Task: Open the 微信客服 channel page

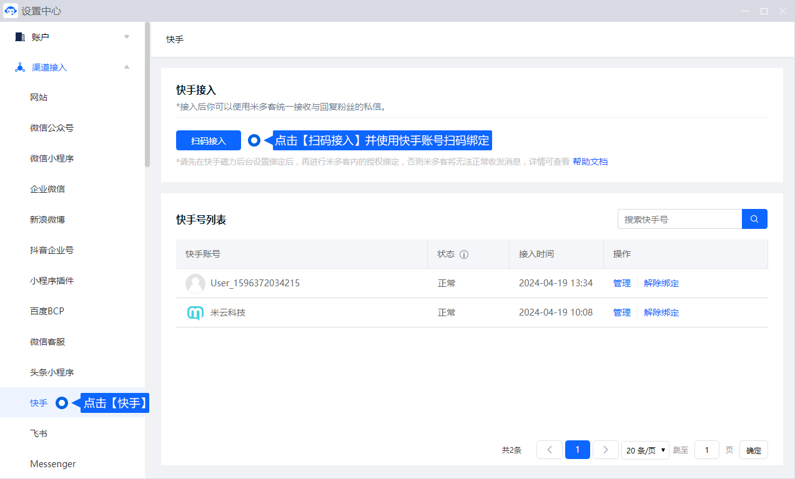Action: coord(47,342)
